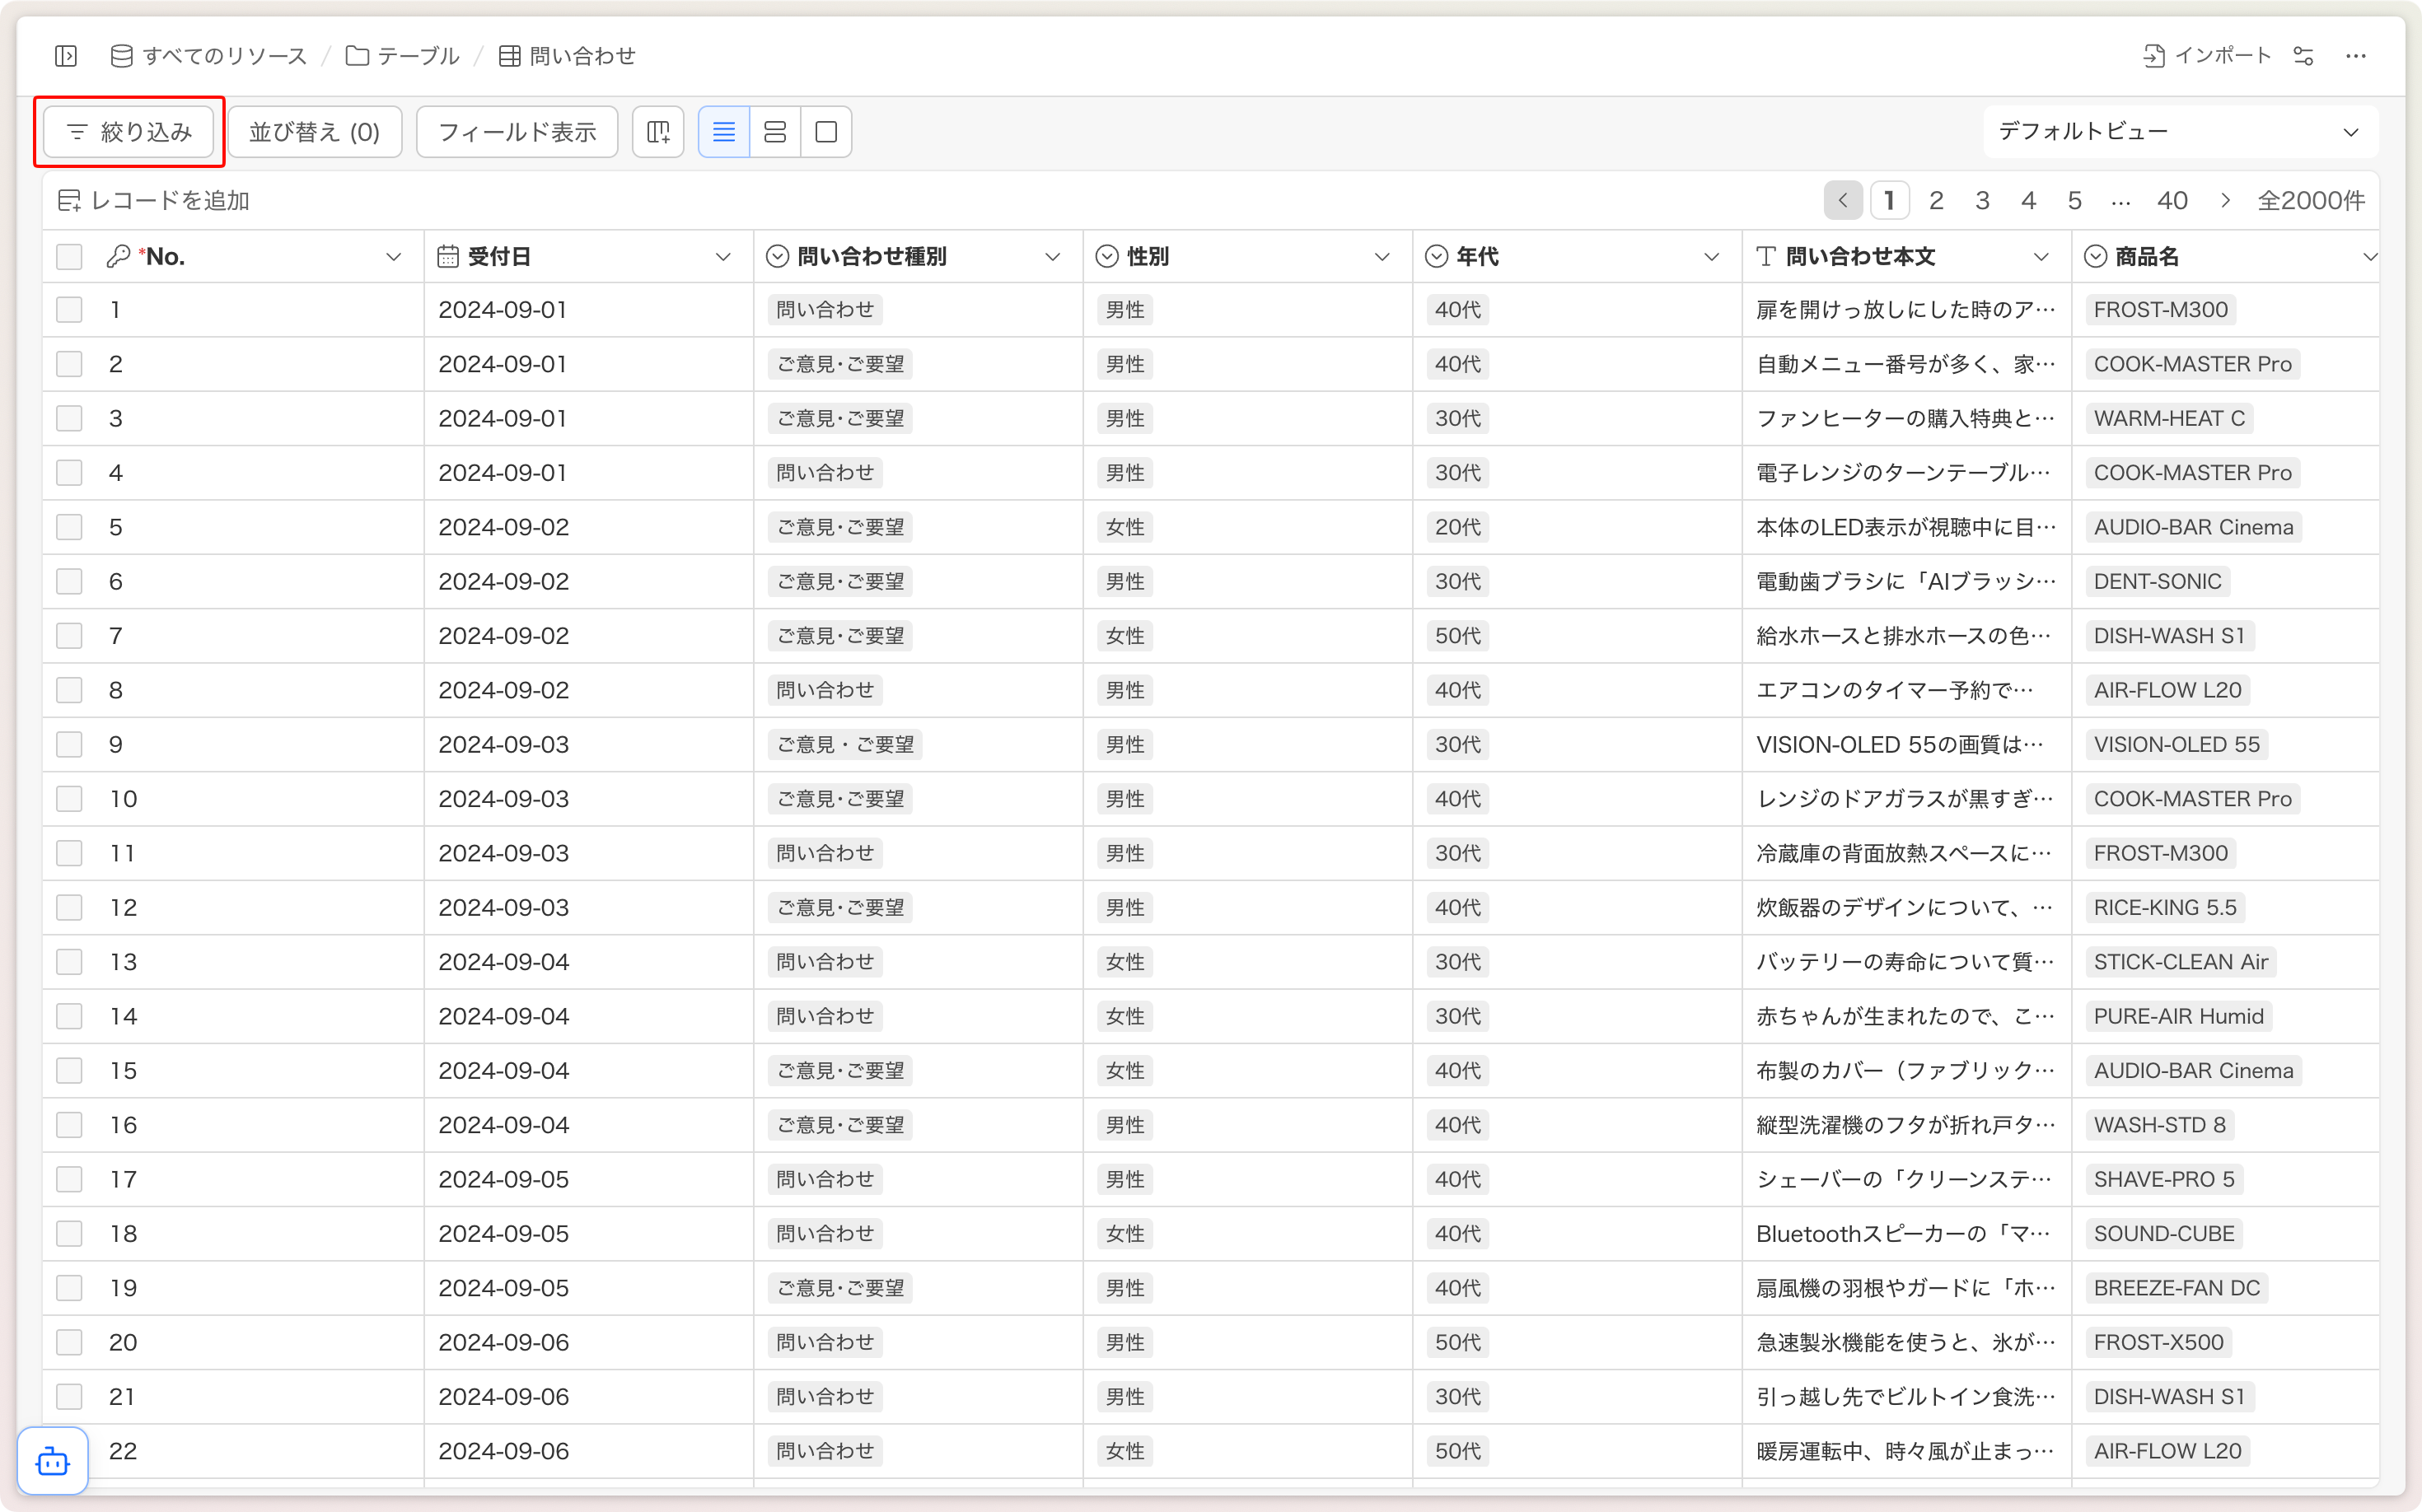Viewport: 2422px width, 1512px height.
Task: Click the add column icon
Action: point(658,132)
